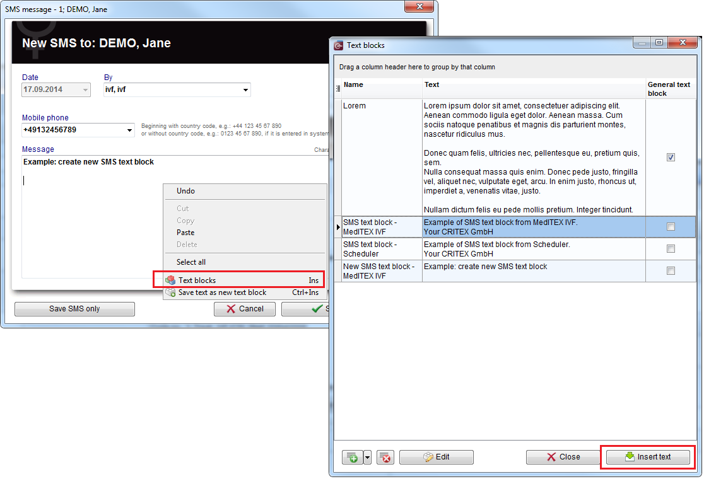Viewport: 704px width, 479px height.
Task: Select the 'SMS text block - Scheduler' name cell
Action: click(x=382, y=249)
